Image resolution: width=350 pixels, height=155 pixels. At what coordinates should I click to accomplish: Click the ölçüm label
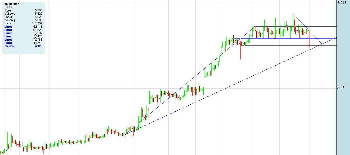point(9,46)
